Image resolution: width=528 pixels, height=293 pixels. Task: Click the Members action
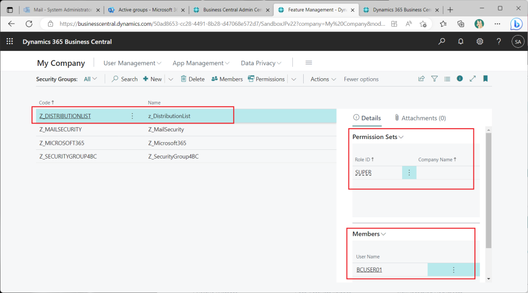(x=227, y=79)
